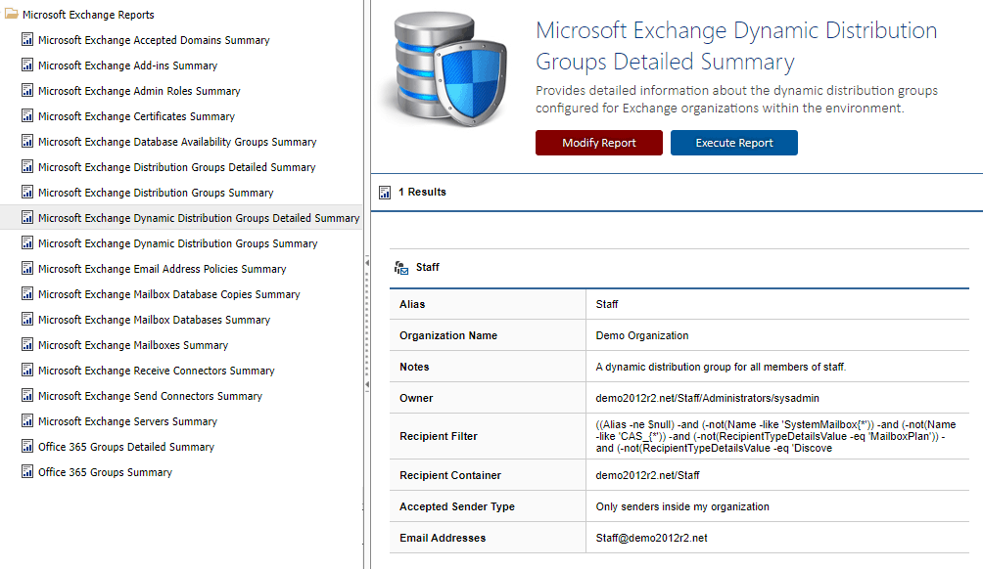Click the Staff@demo2012r2.net email address
983x569 pixels.
651,539
